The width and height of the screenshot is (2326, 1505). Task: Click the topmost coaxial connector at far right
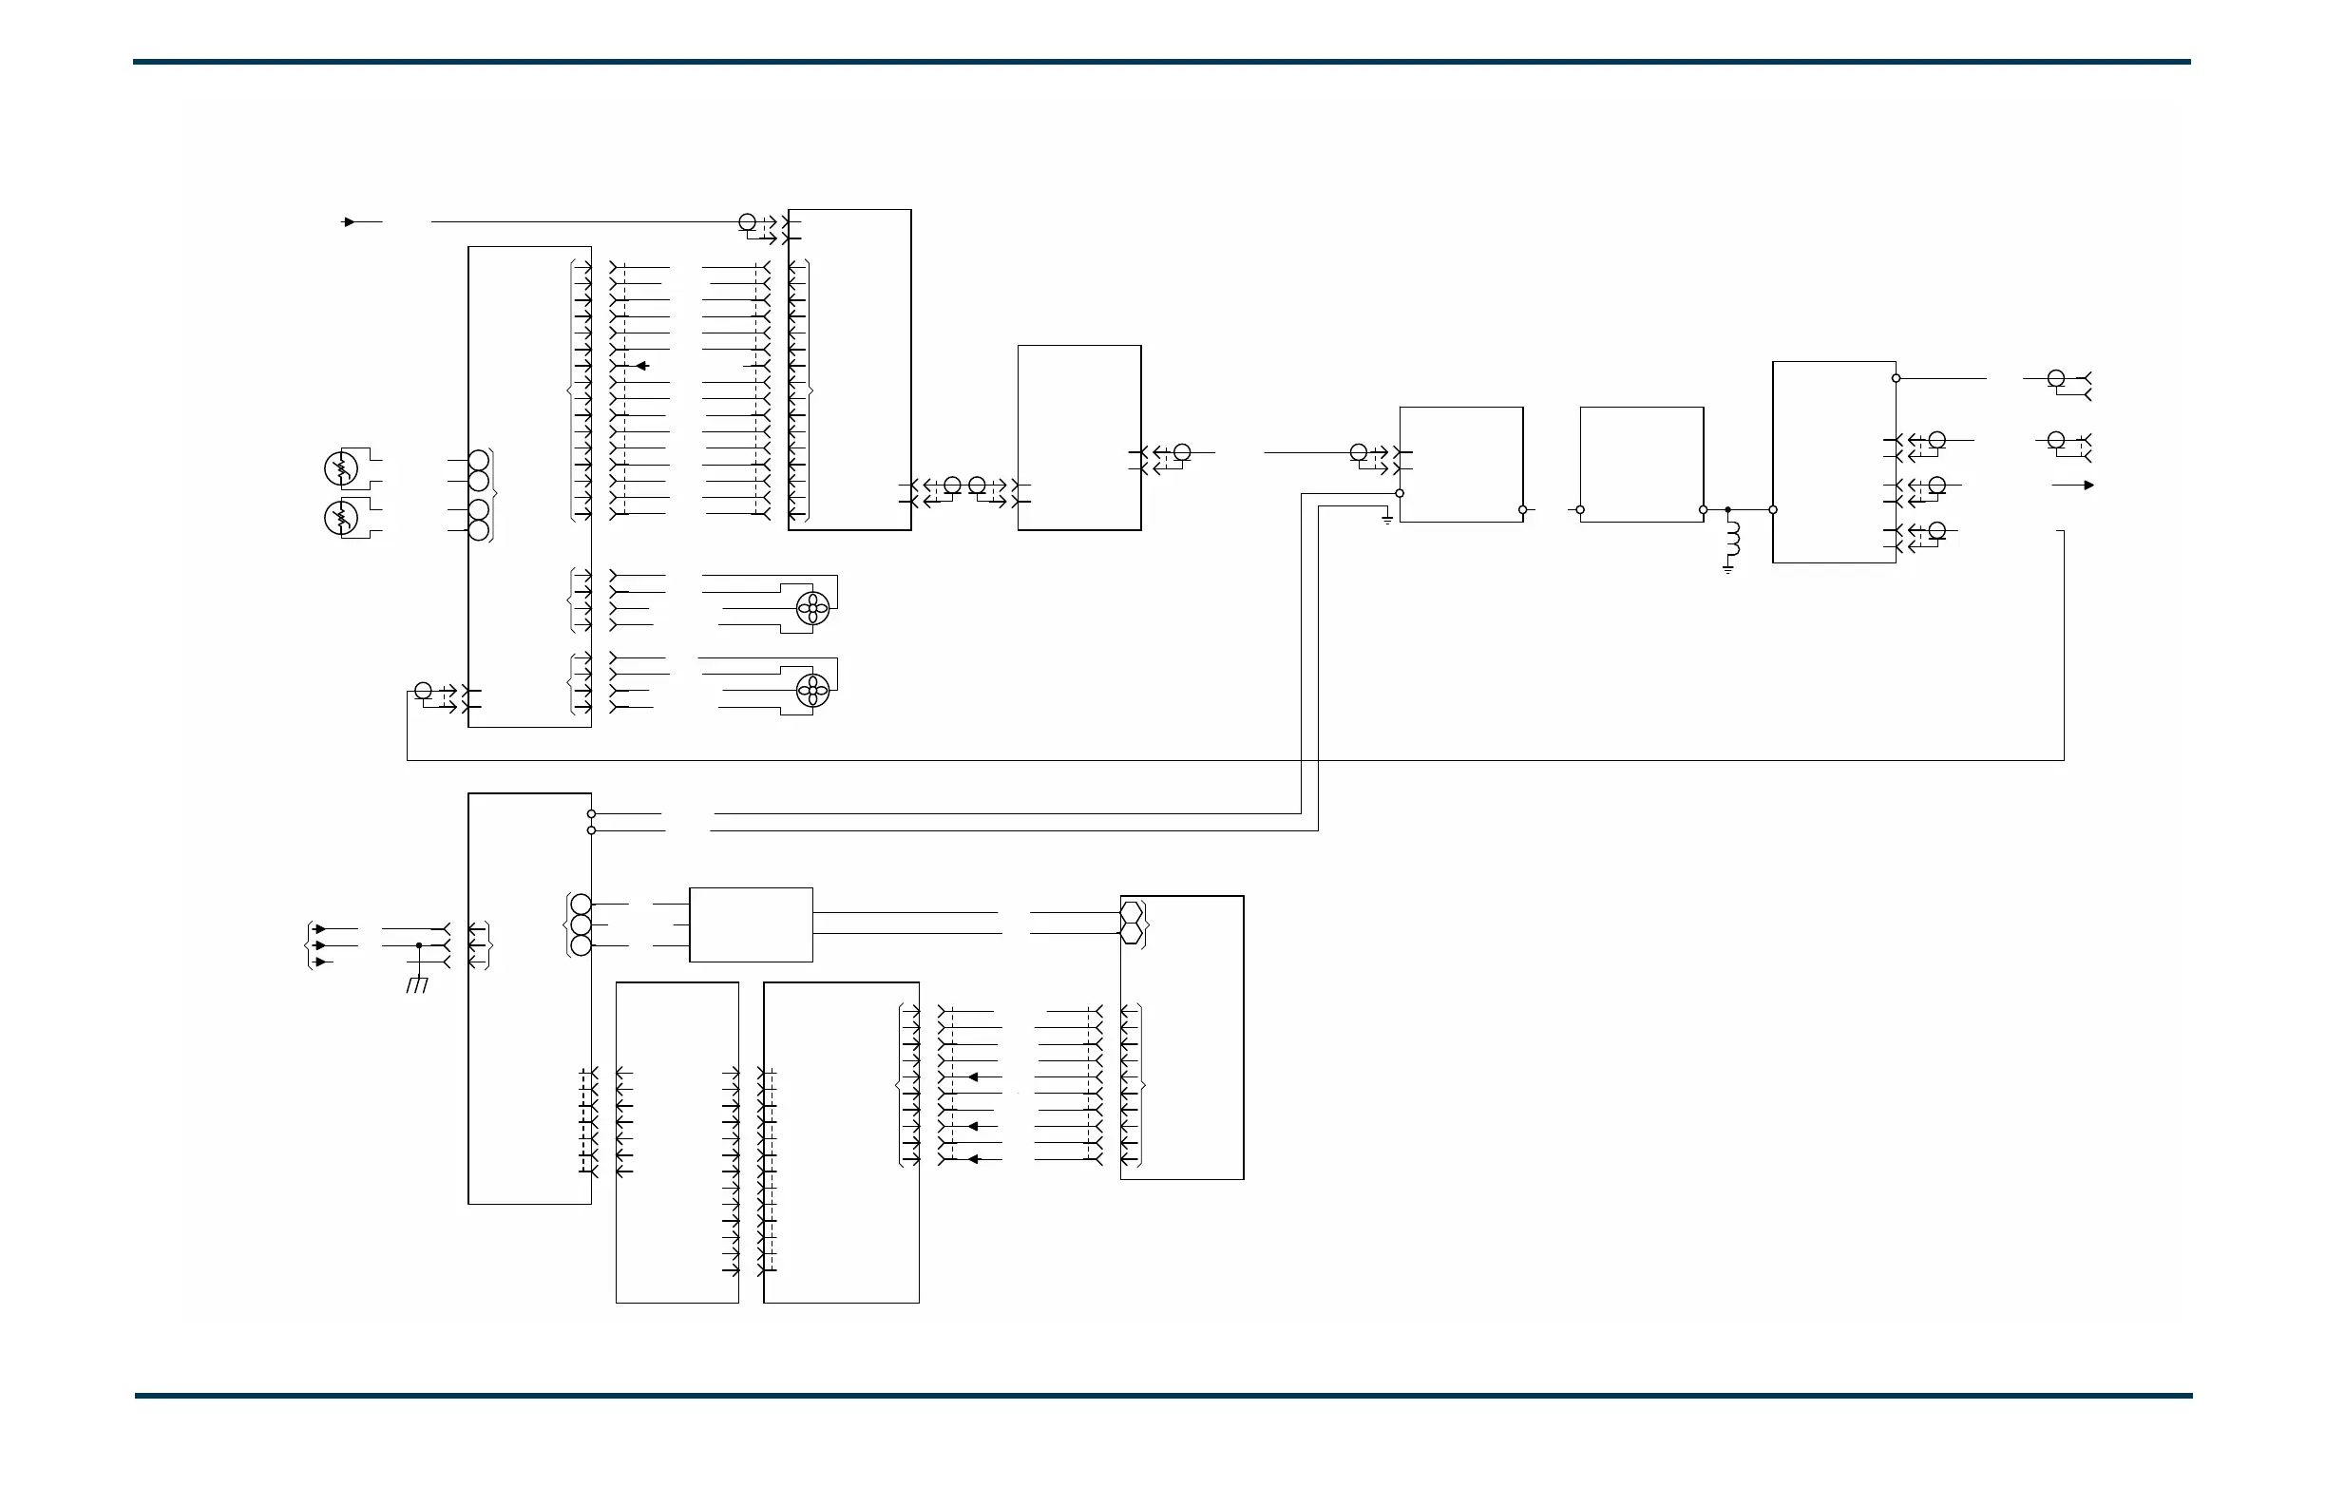click(2056, 378)
